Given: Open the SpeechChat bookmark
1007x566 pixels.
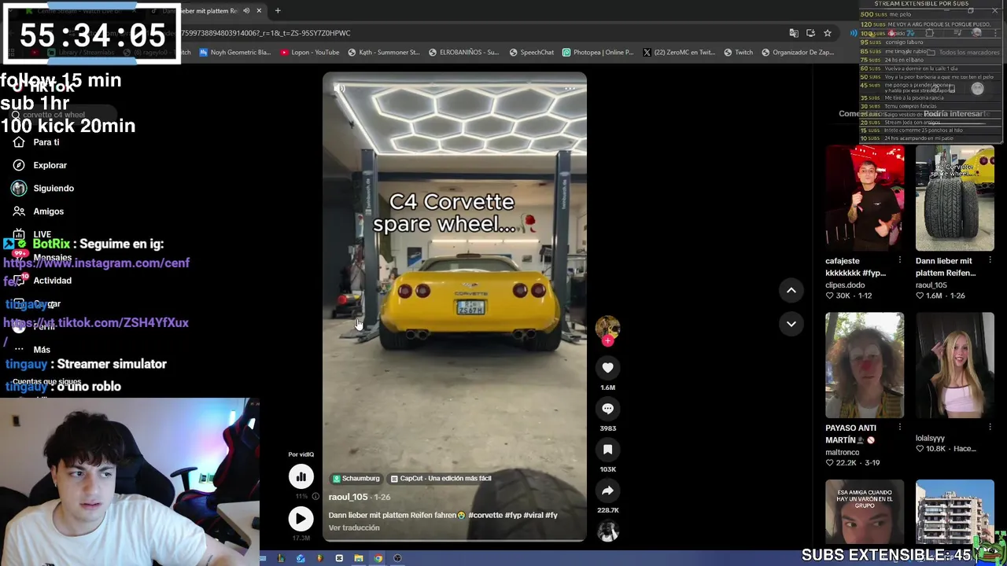Looking at the screenshot, I should (532, 53).
